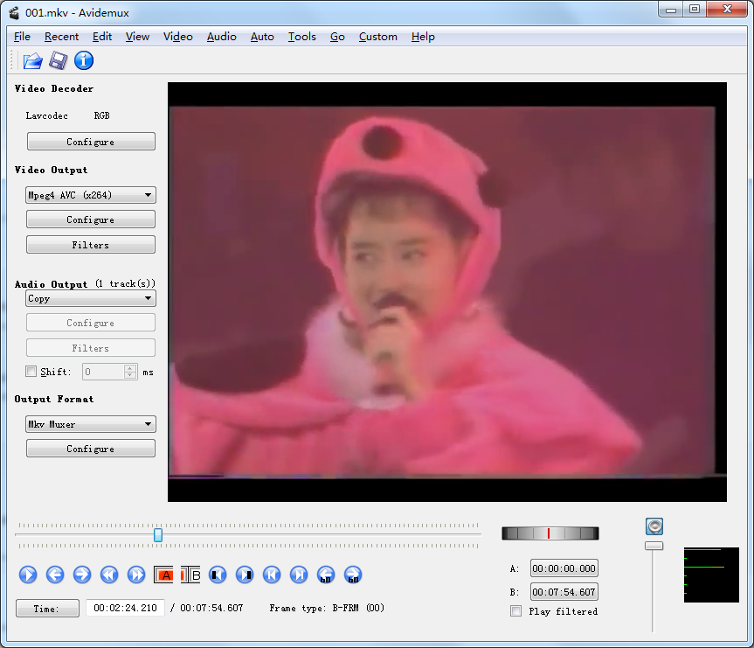Viewport: 754px width, 648px height.
Task: Expand the Mkv Muxer output format dropdown
Action: pos(91,424)
